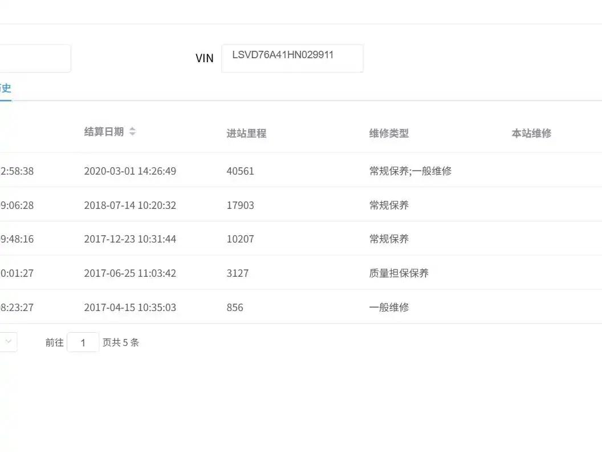The image size is (602, 452).
Task: Click the partially visible input box left of VIN
Action: [x=35, y=58]
